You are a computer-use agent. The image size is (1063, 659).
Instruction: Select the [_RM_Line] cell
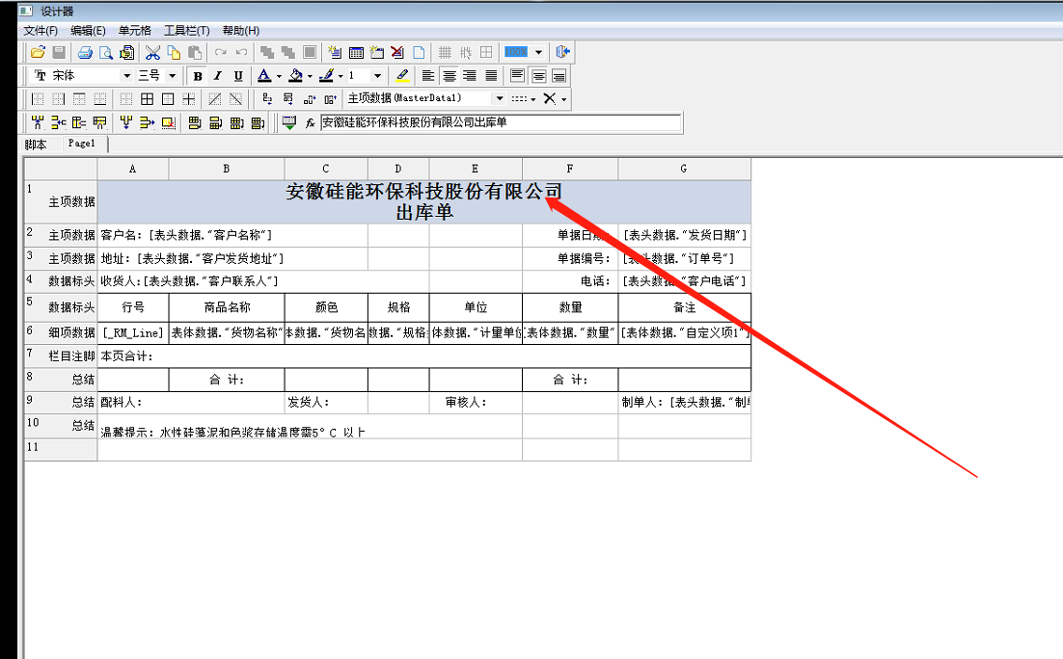click(x=133, y=333)
